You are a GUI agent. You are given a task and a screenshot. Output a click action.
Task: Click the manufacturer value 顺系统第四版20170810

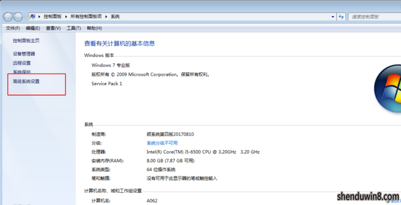click(x=170, y=134)
